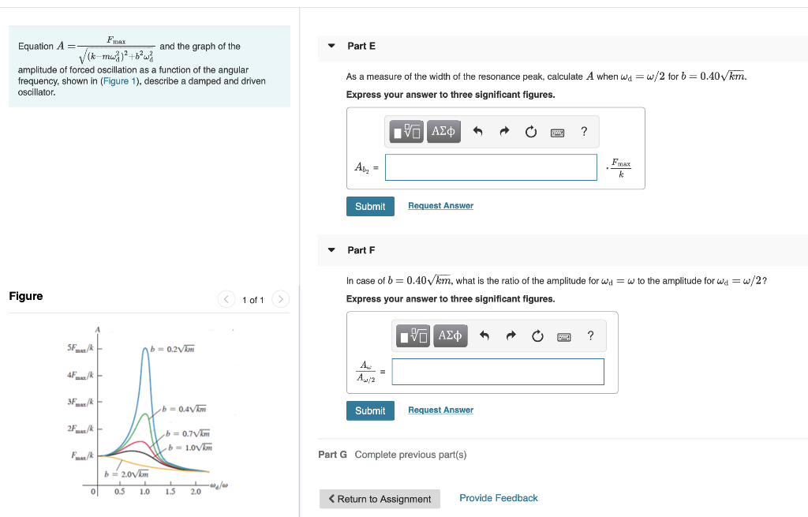
Task: Click the keyboard icon in Part F toolbar
Action: [563, 335]
